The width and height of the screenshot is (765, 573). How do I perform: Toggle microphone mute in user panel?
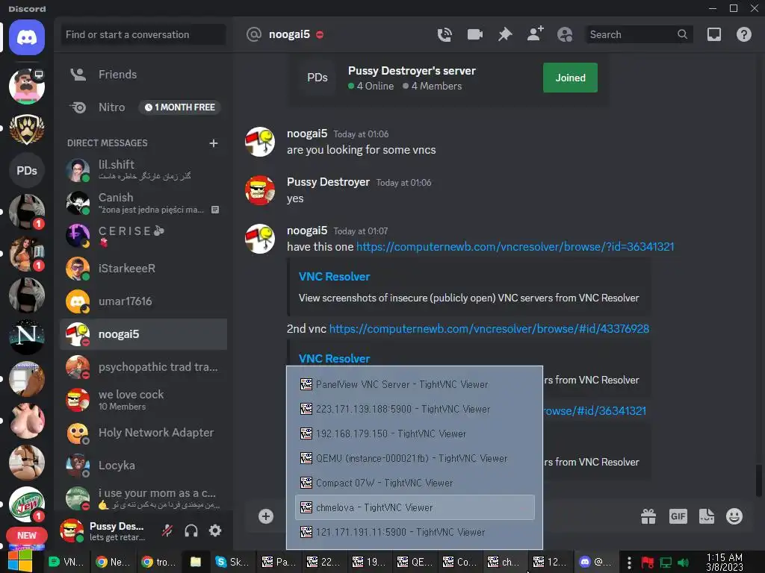point(167,530)
